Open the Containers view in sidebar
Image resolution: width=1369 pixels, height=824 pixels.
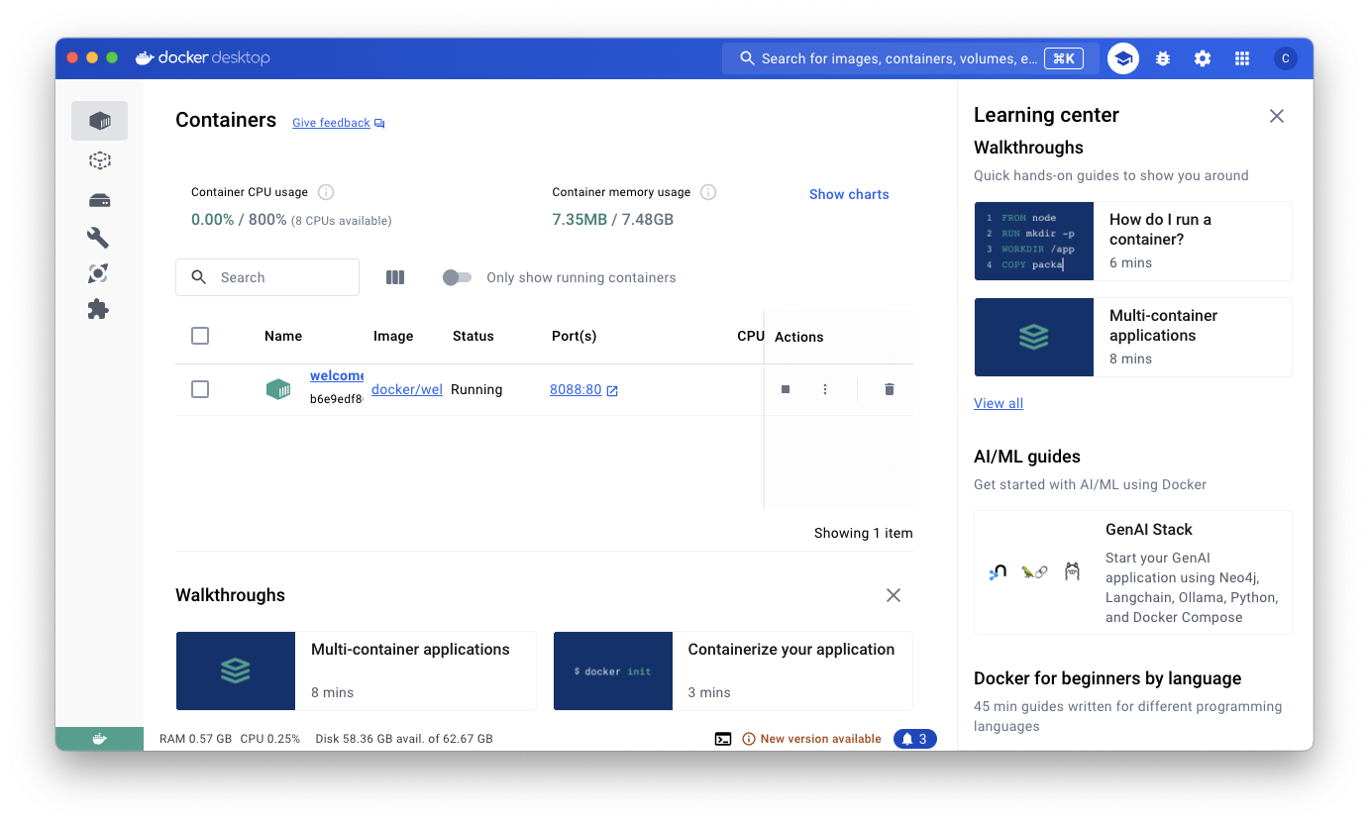pos(99,121)
